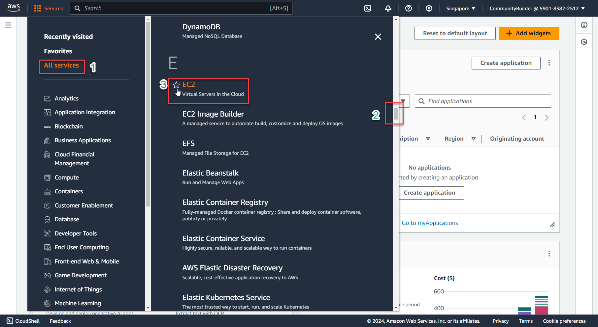Viewport: 598px width, 327px height.
Task: Select the Machine Learning category icon
Action: 48,303
